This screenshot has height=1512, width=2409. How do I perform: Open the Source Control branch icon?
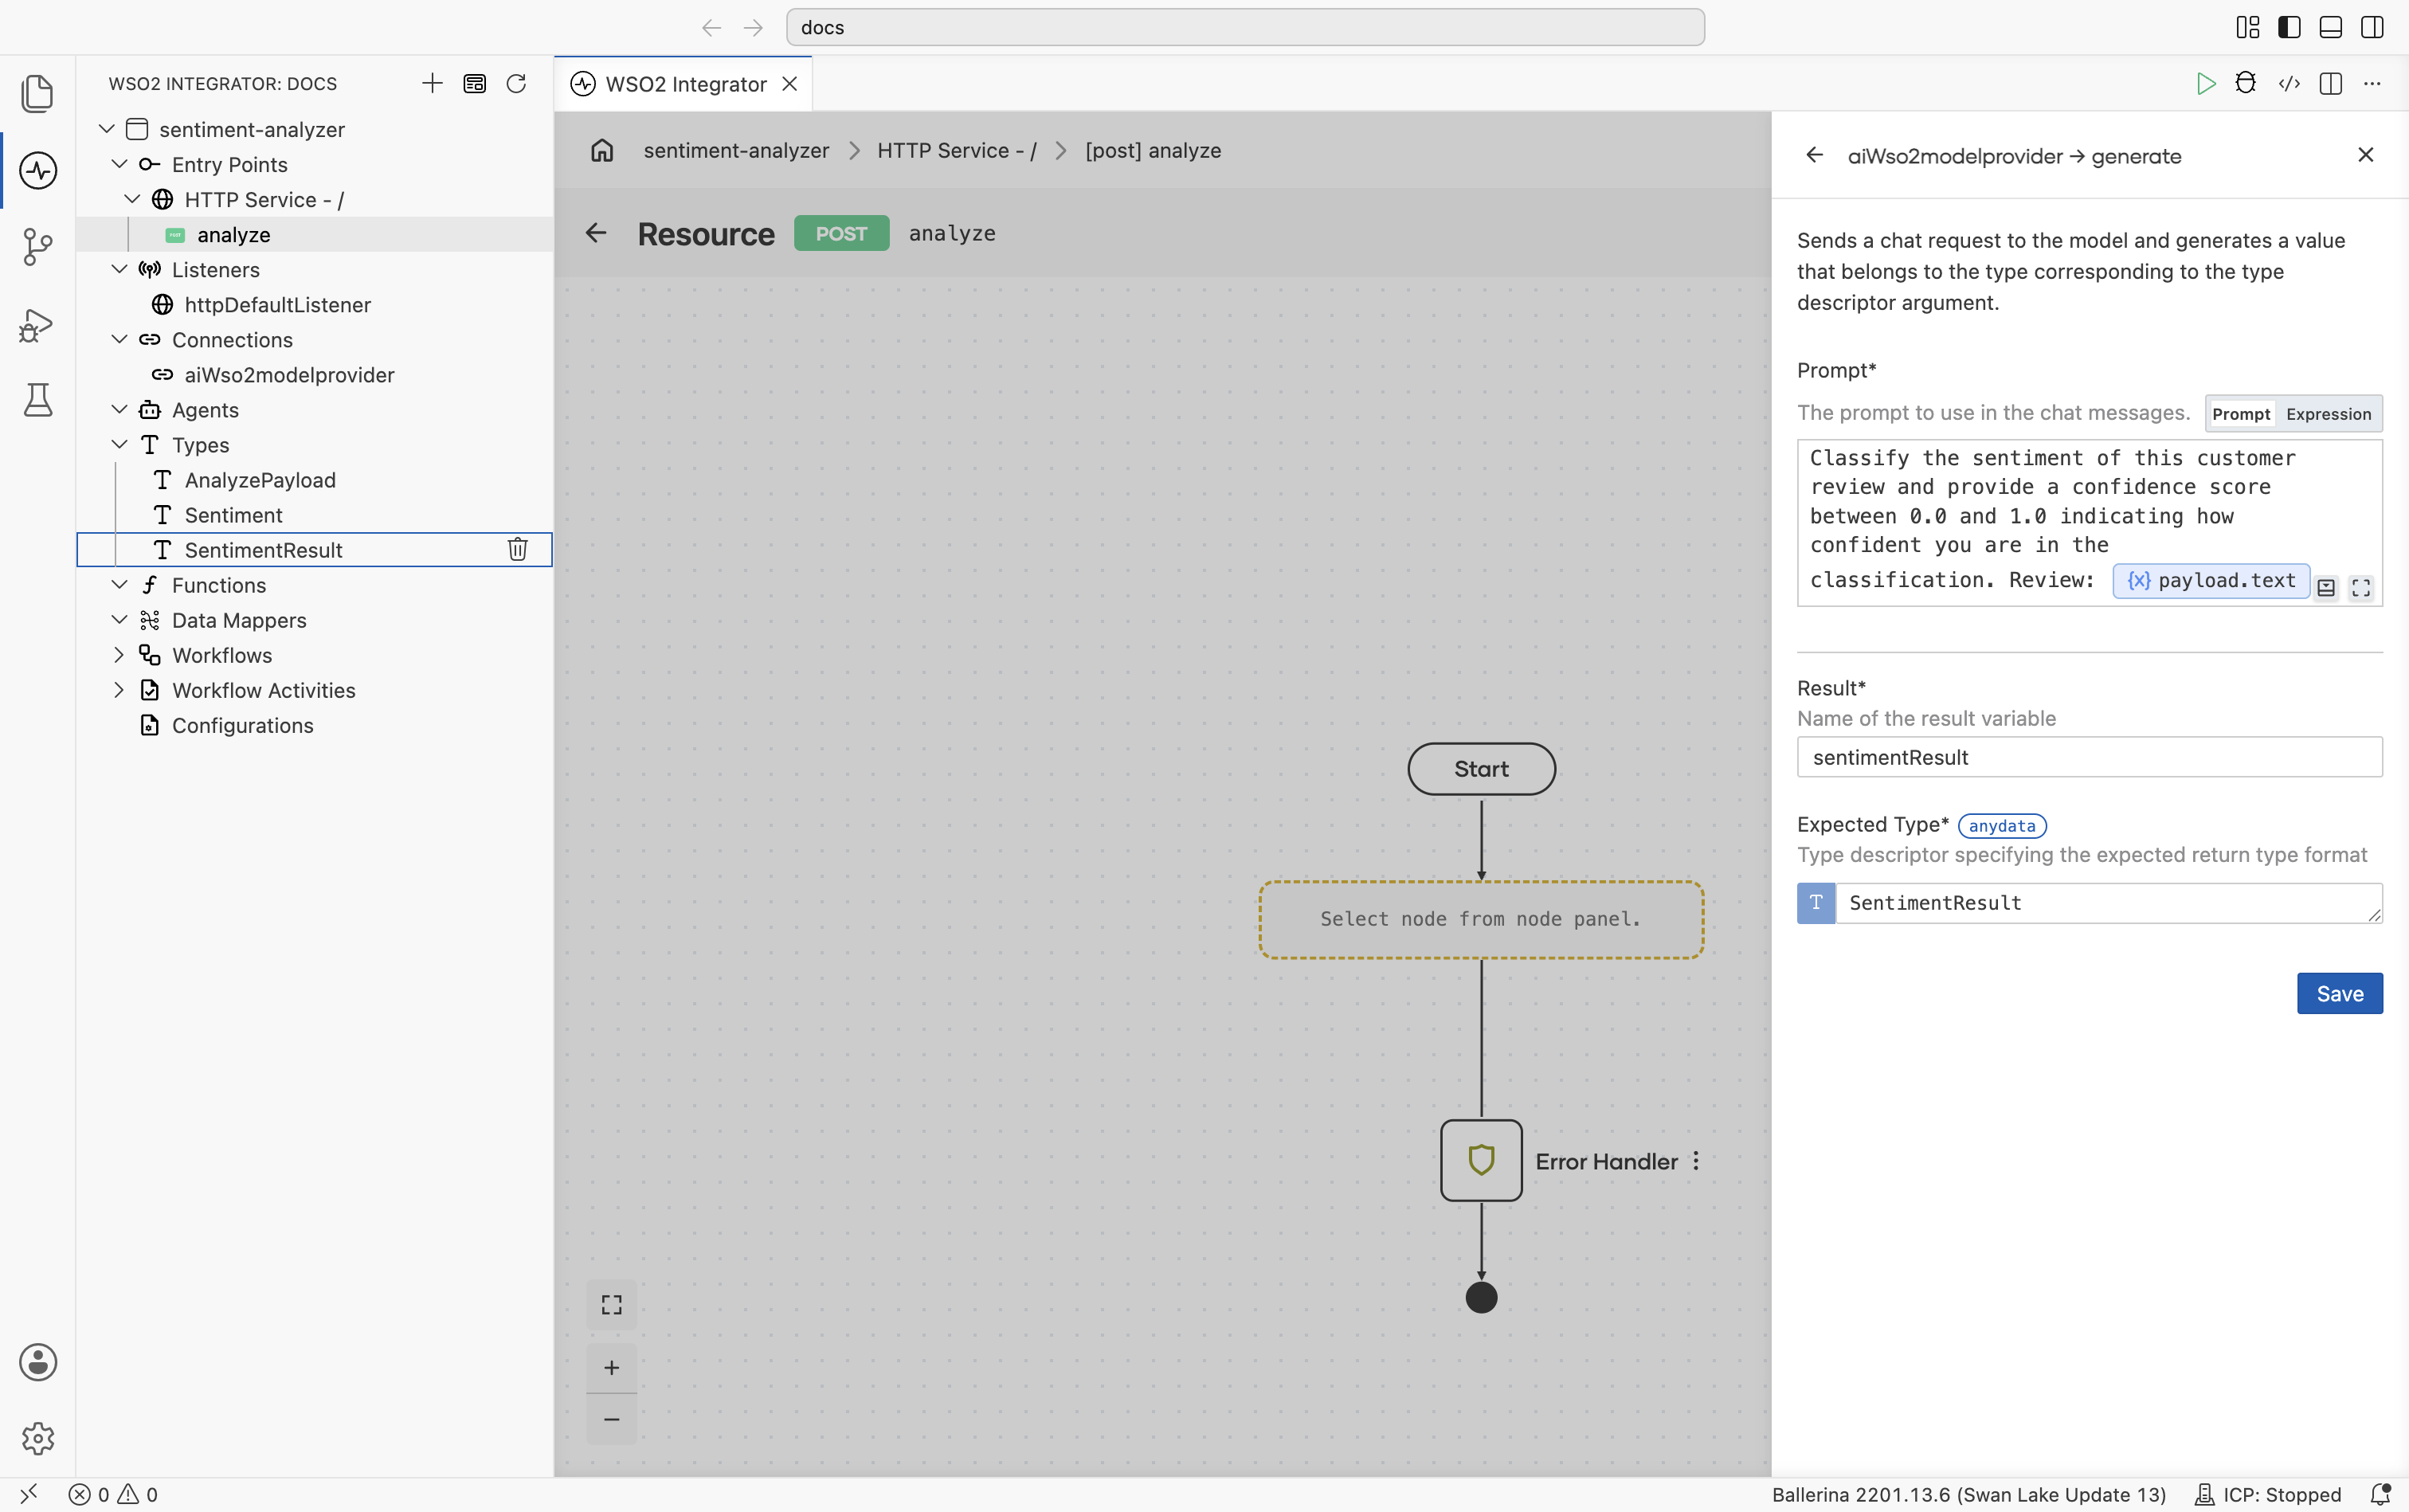38,247
